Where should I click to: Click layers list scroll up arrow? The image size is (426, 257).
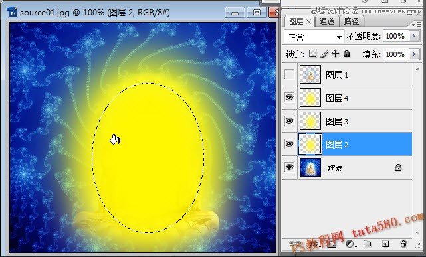point(417,70)
